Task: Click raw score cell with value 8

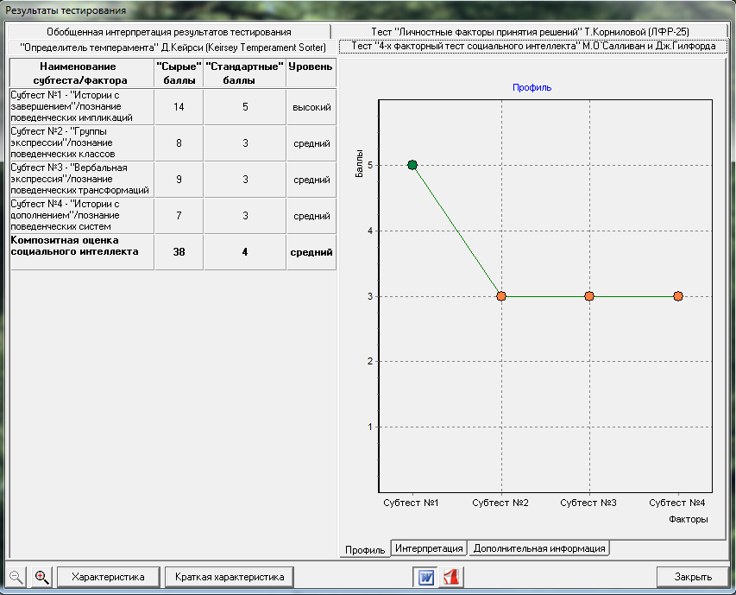Action: point(179,142)
